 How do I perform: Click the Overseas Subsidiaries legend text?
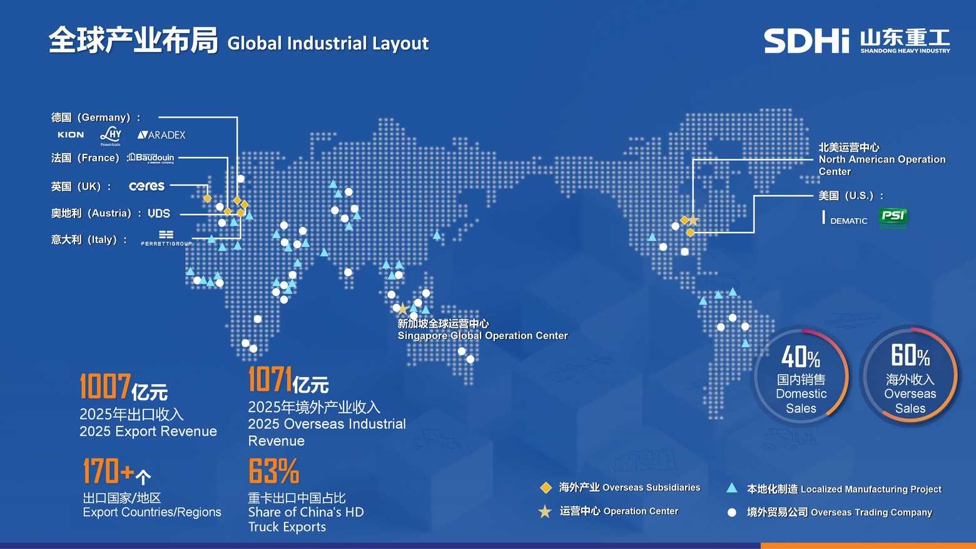[629, 487]
